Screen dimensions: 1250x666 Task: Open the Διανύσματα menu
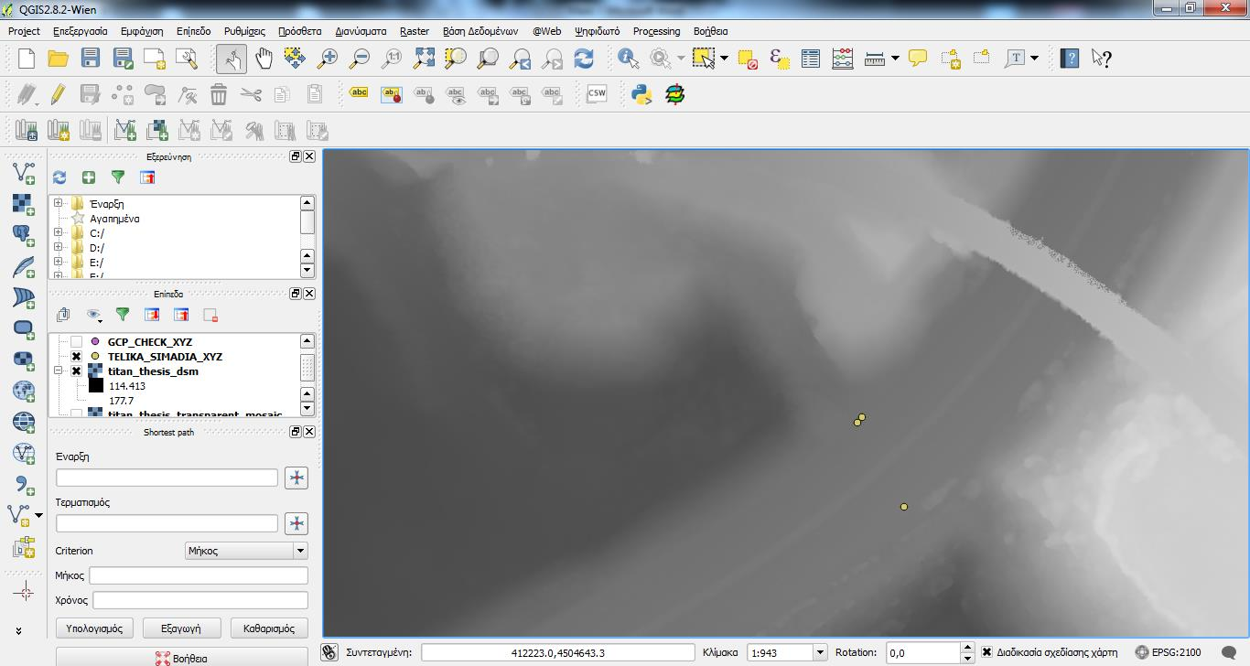[361, 31]
